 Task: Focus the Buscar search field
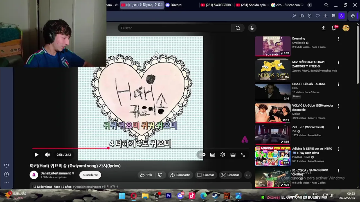174,28
